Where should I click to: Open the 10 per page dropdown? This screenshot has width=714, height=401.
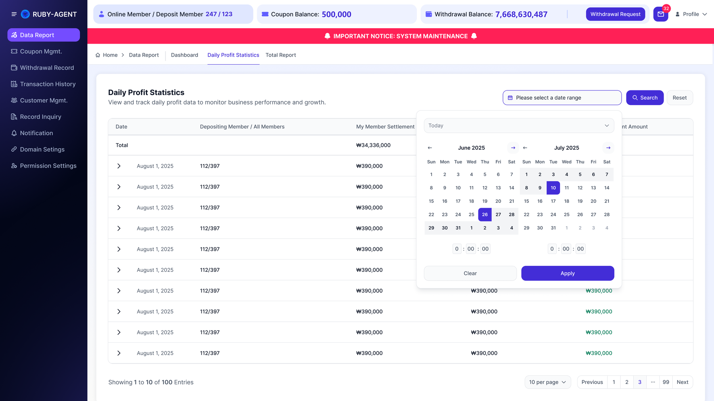point(547,382)
